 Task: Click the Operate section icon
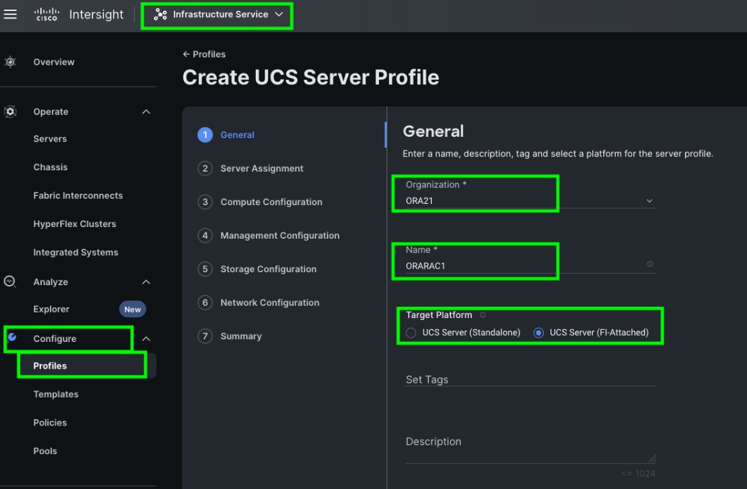coord(10,111)
